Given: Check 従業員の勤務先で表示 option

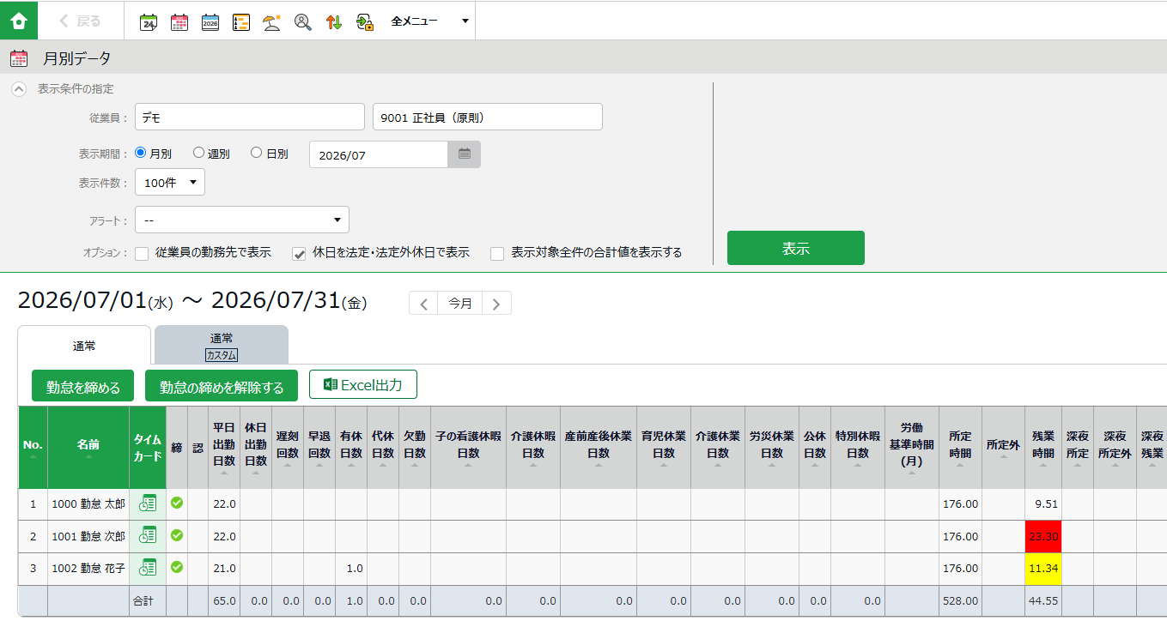Looking at the screenshot, I should click(x=143, y=253).
